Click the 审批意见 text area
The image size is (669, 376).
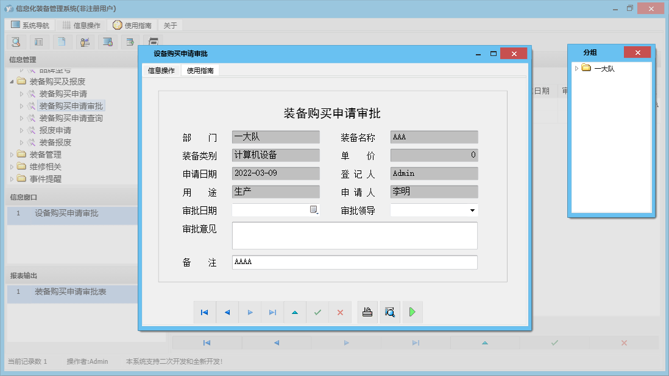[355, 235]
